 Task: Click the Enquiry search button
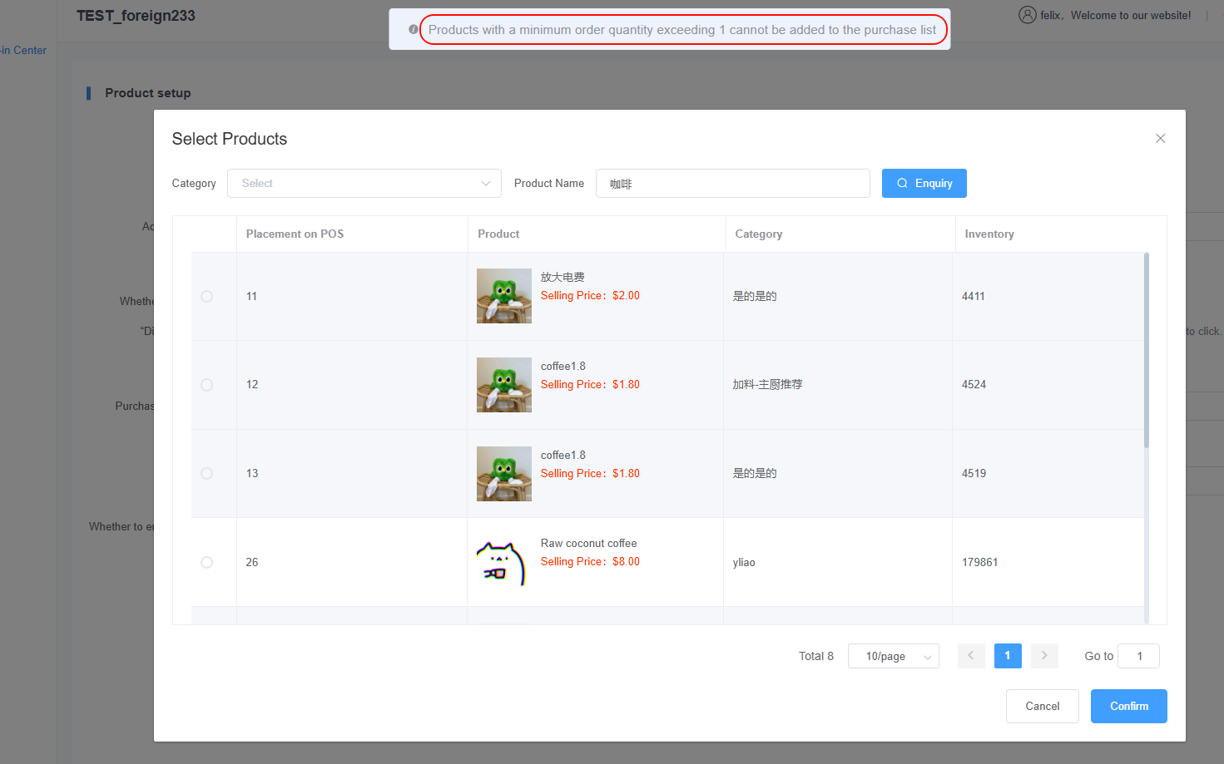[924, 184]
